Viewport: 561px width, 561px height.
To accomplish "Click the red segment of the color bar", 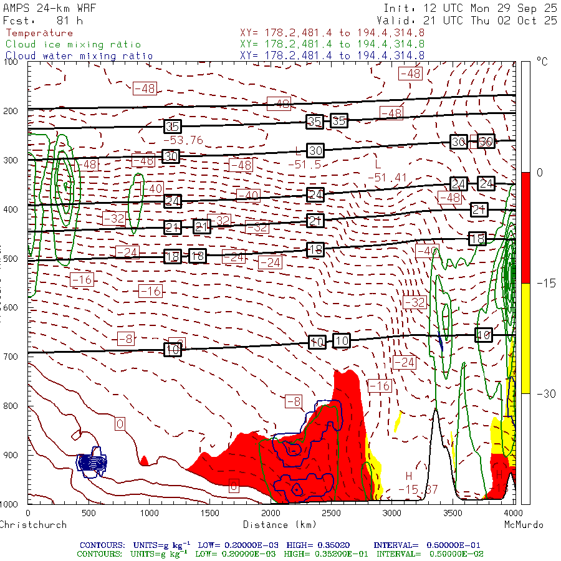I will (525, 228).
